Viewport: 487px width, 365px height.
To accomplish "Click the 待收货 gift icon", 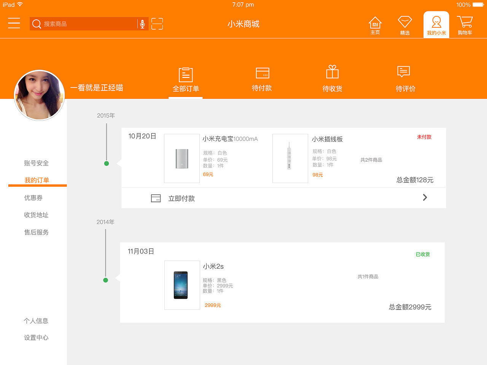I will pyautogui.click(x=333, y=72).
